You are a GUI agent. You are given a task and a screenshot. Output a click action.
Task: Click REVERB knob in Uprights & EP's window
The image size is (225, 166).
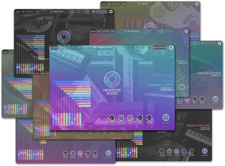coord(149,118)
